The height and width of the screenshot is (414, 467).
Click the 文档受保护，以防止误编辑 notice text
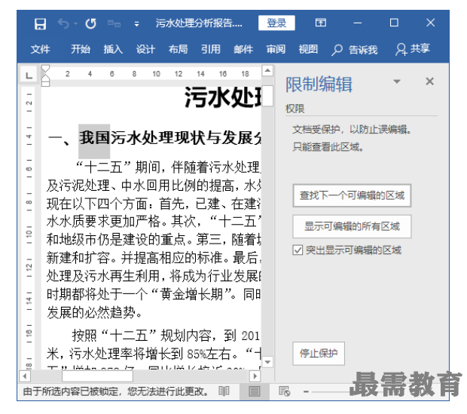tap(352, 130)
